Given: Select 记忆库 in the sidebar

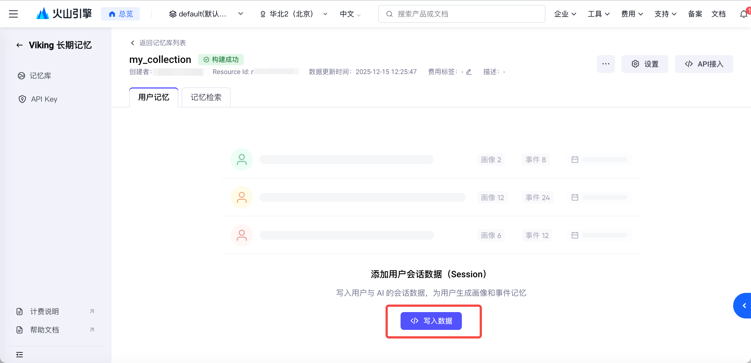Looking at the screenshot, I should pyautogui.click(x=40, y=76).
